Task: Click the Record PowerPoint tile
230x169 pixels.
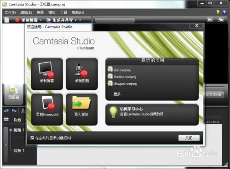Action: [x=47, y=110]
